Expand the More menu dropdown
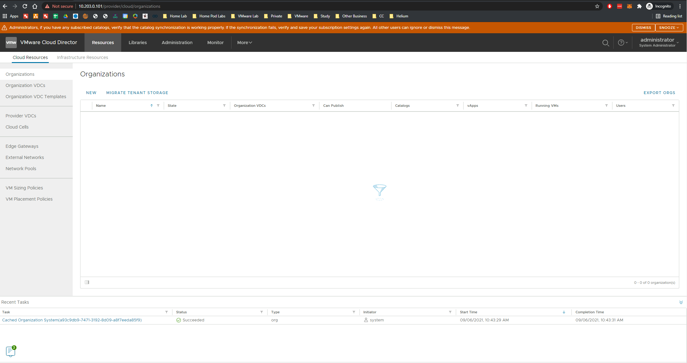The width and height of the screenshot is (687, 363). (x=245, y=43)
